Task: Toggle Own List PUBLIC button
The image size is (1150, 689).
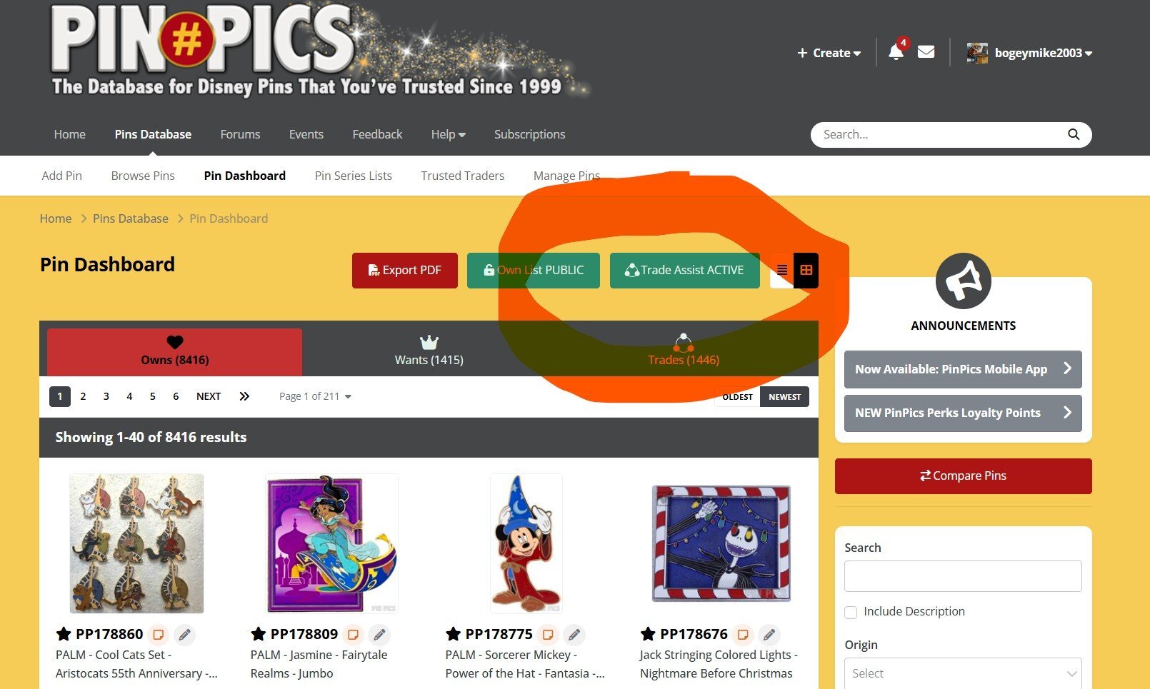Action: click(534, 270)
